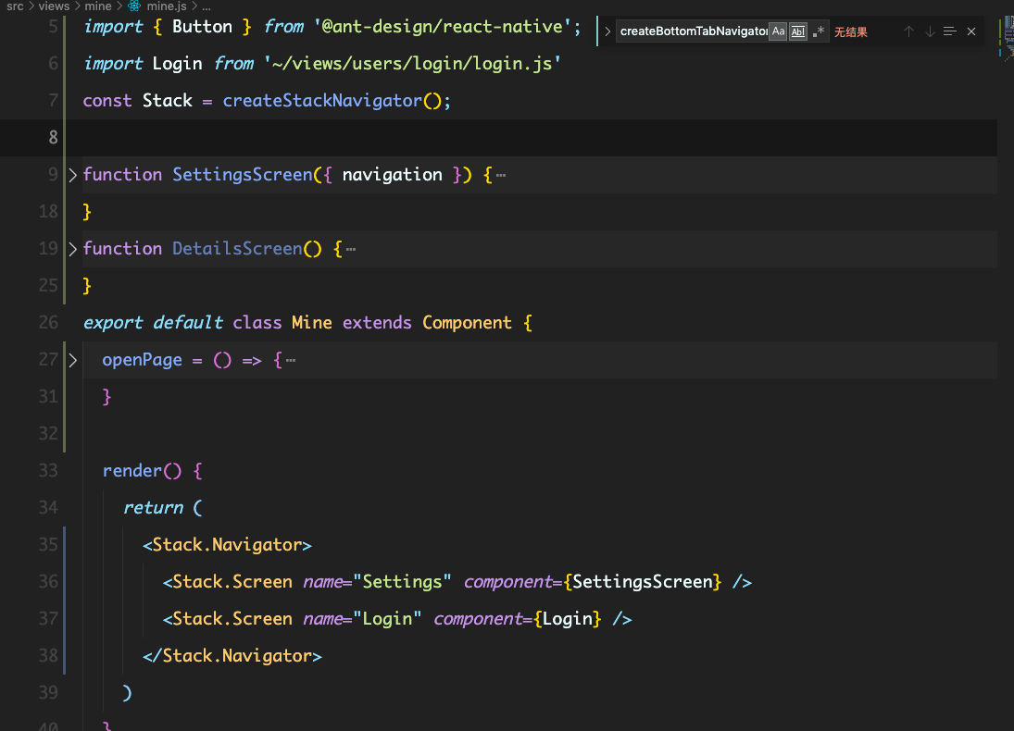Go to next match arrow
Image resolution: width=1014 pixels, height=731 pixels.
tap(930, 31)
